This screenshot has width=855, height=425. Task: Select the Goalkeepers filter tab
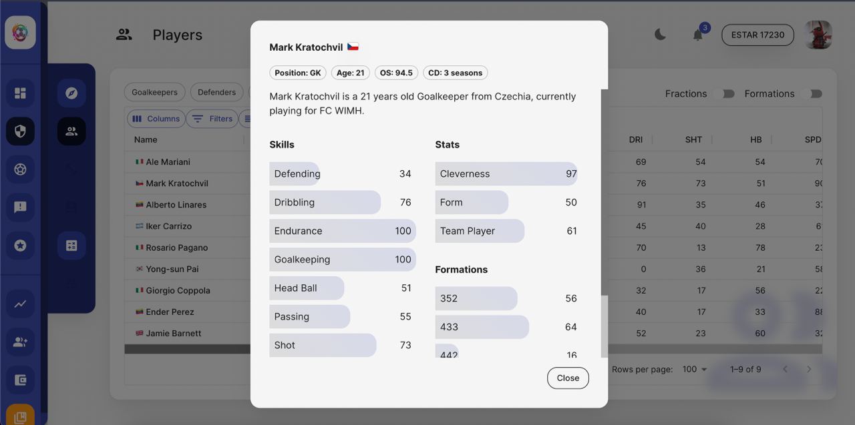(154, 92)
